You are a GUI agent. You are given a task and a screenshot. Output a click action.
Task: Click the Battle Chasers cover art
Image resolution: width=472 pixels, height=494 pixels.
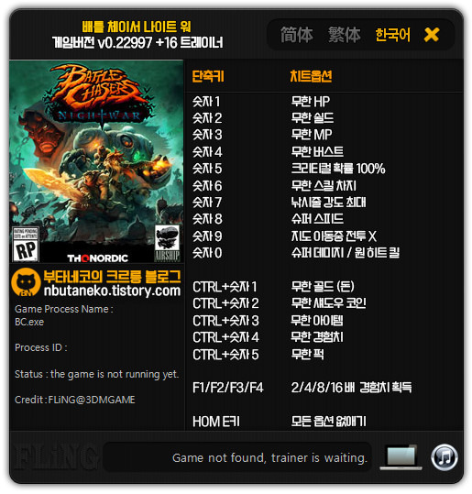pos(96,161)
